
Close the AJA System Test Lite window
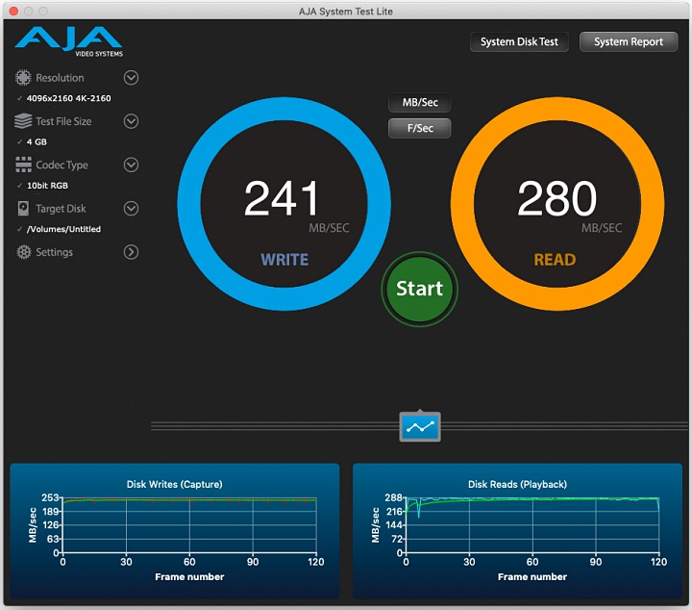click(13, 11)
